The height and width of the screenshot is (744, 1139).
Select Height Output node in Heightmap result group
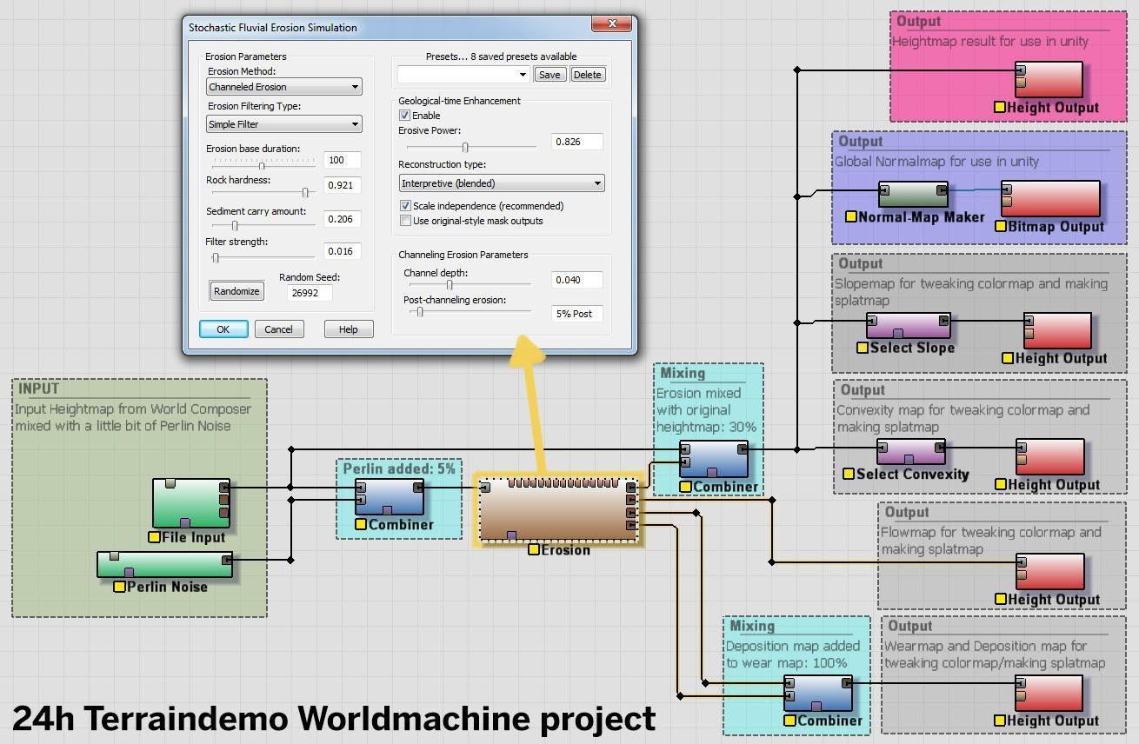coord(1049,80)
